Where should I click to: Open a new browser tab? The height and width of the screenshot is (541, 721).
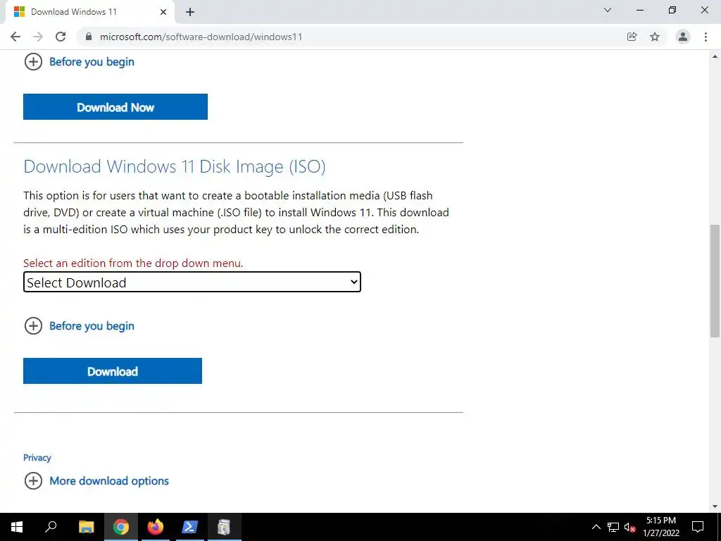190,12
